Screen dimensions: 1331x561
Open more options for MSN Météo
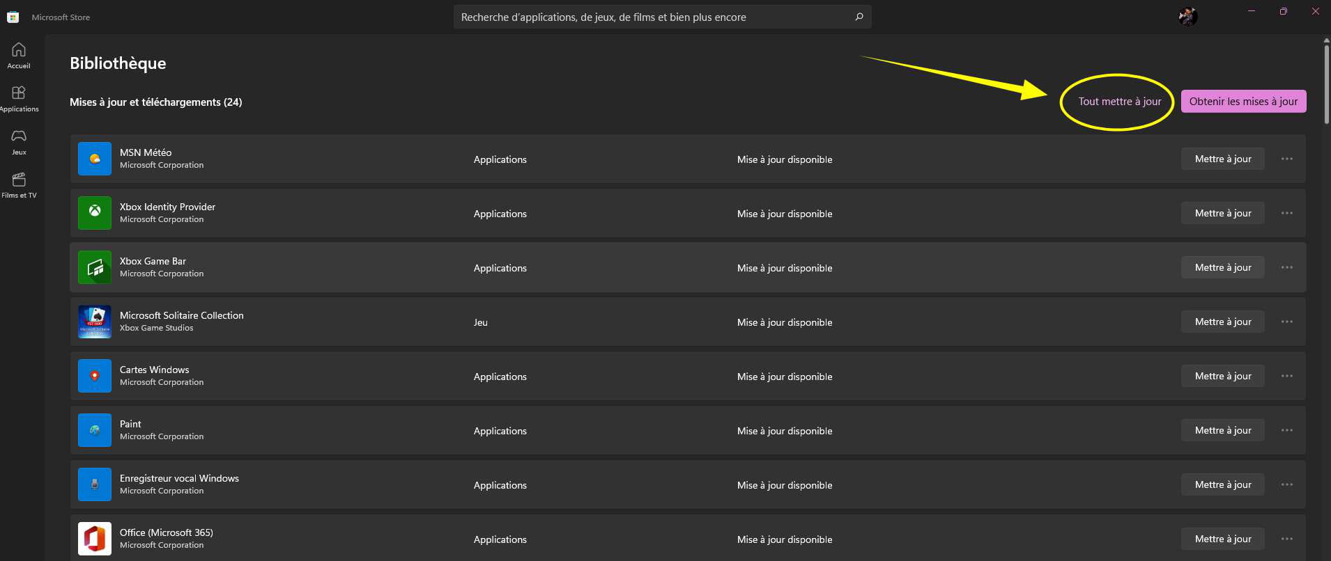point(1287,159)
